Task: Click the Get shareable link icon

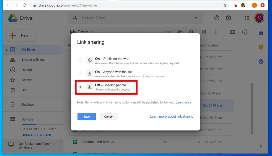Action: click(167, 32)
